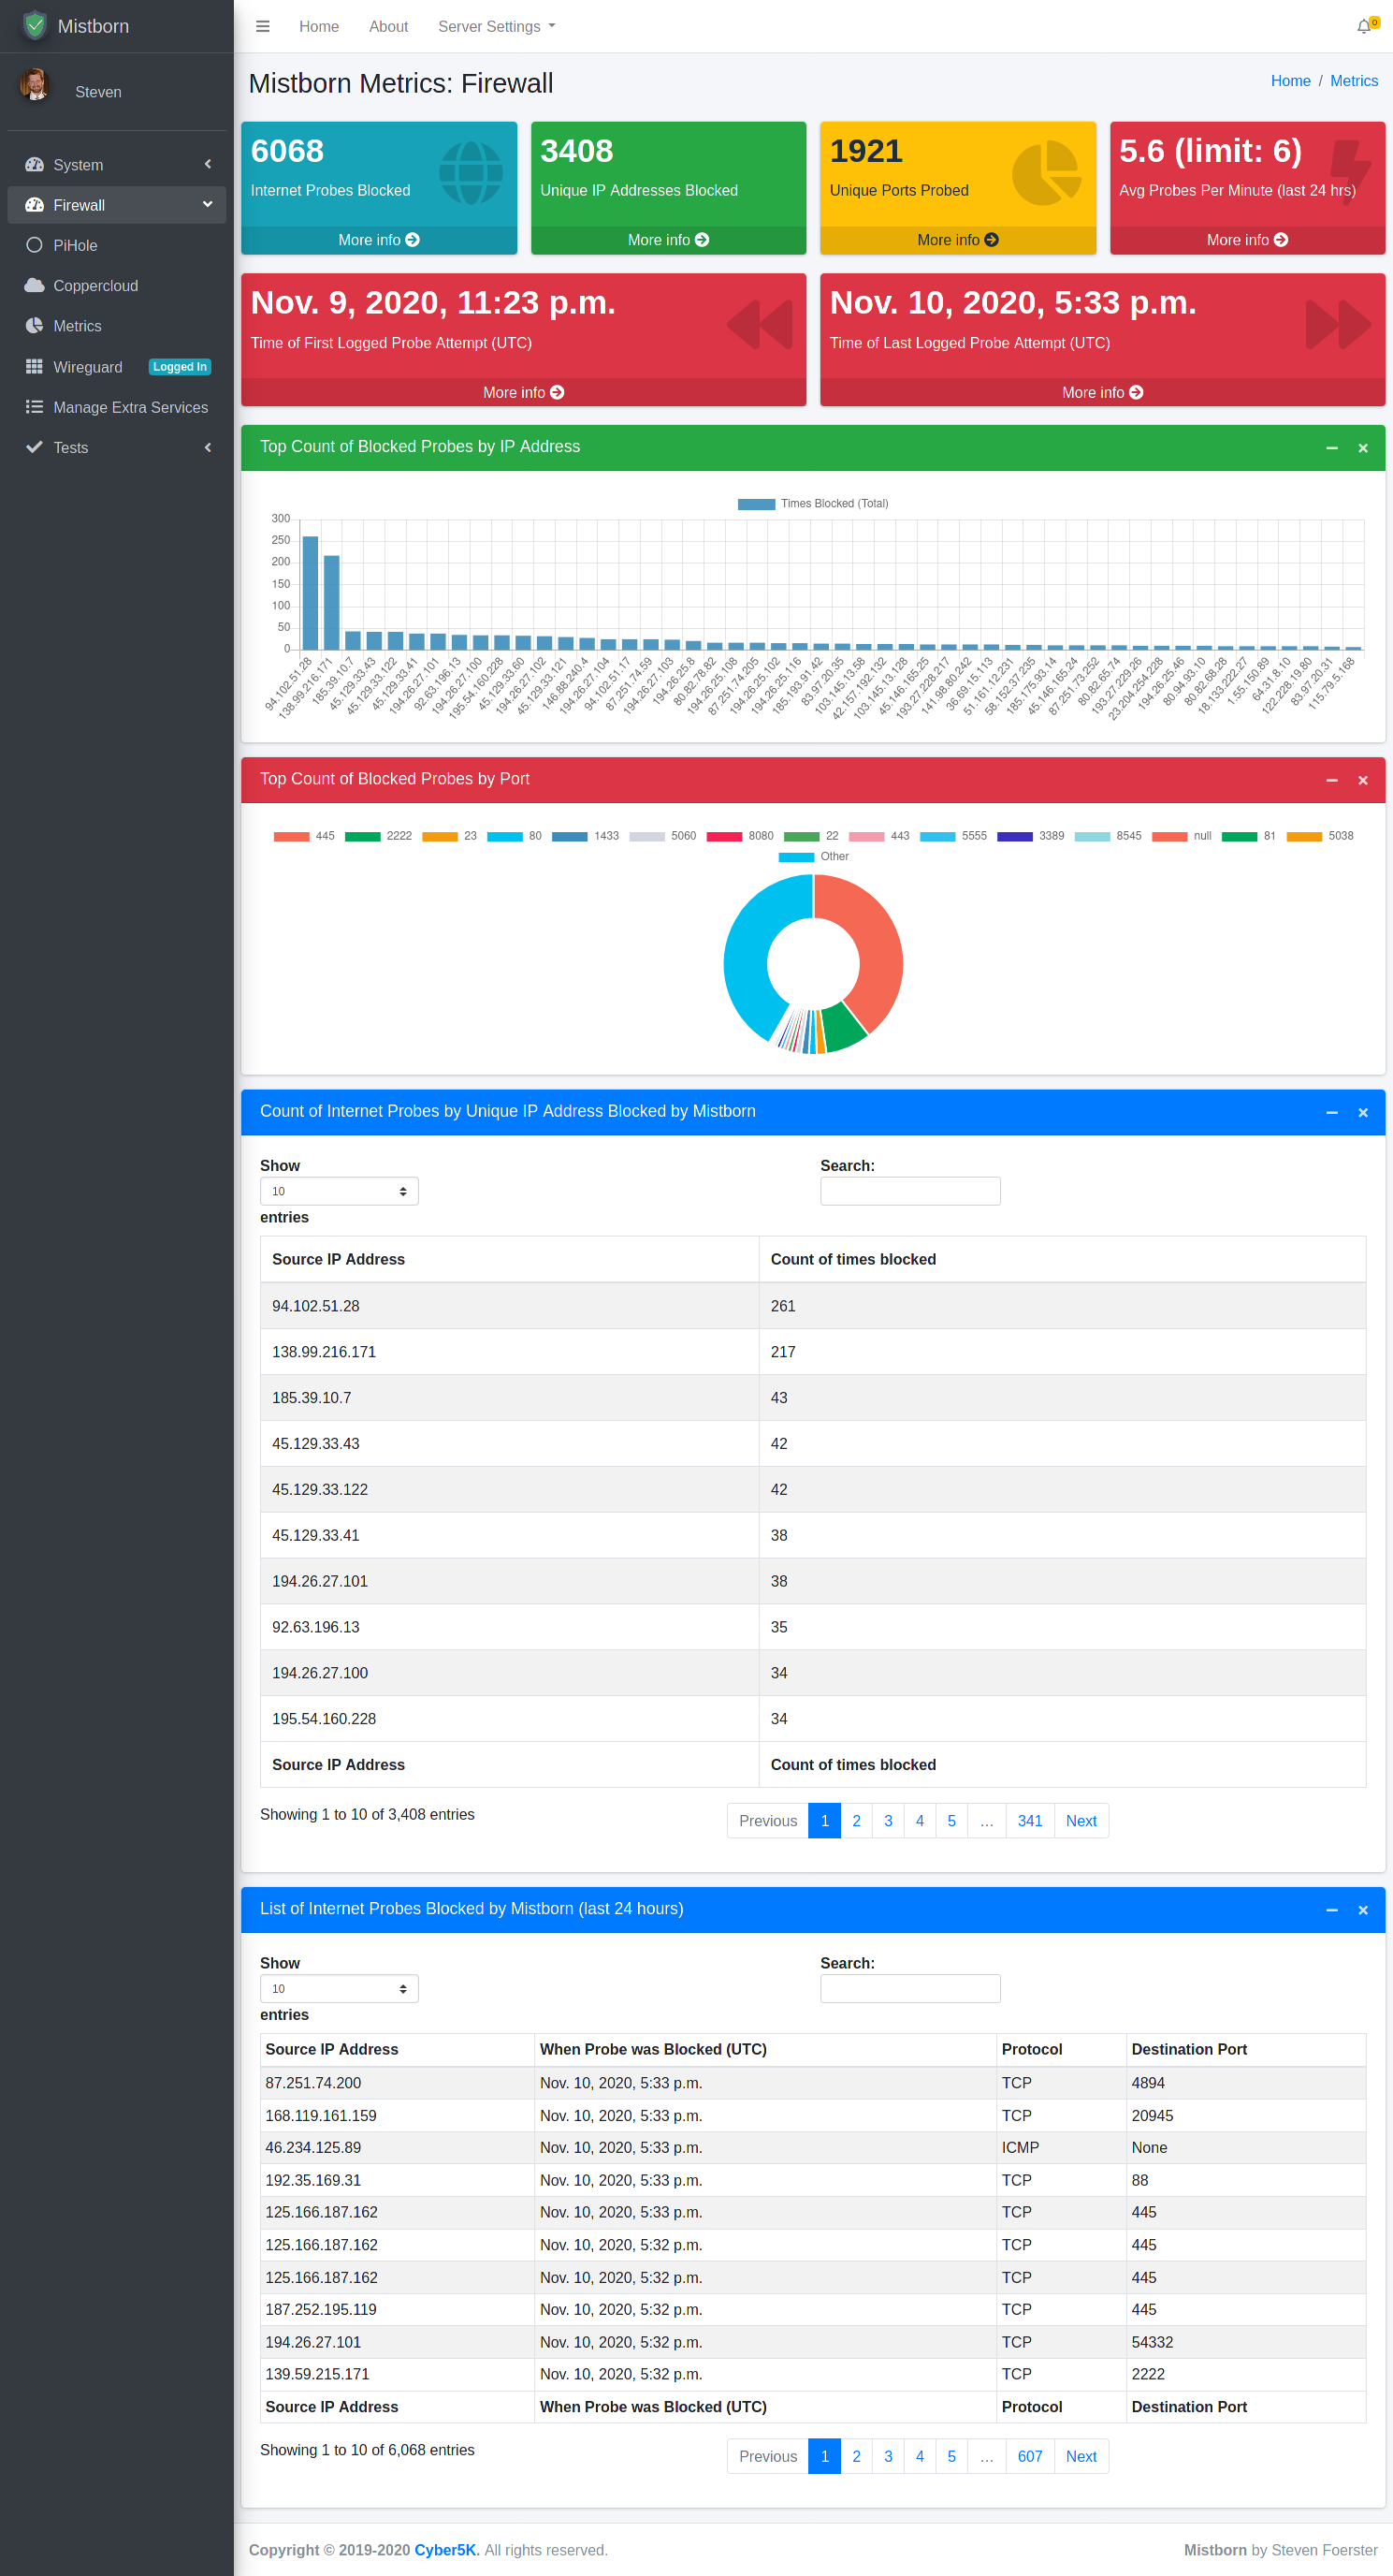This screenshot has width=1393, height=2576.
Task: Open the Server Settings dropdown
Action: (496, 27)
